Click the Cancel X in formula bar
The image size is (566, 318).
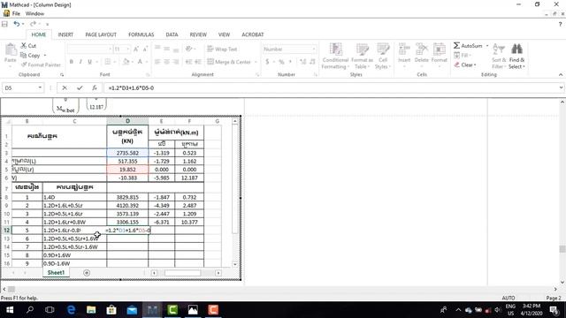pos(65,87)
